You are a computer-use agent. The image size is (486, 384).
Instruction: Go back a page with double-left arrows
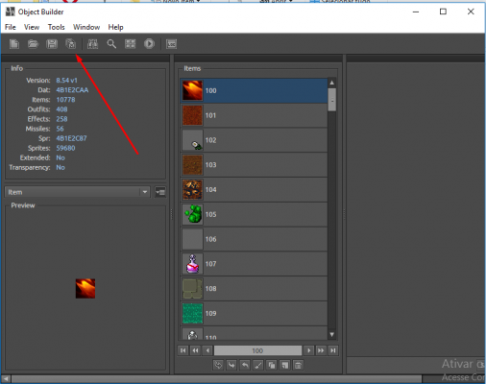tap(195, 350)
